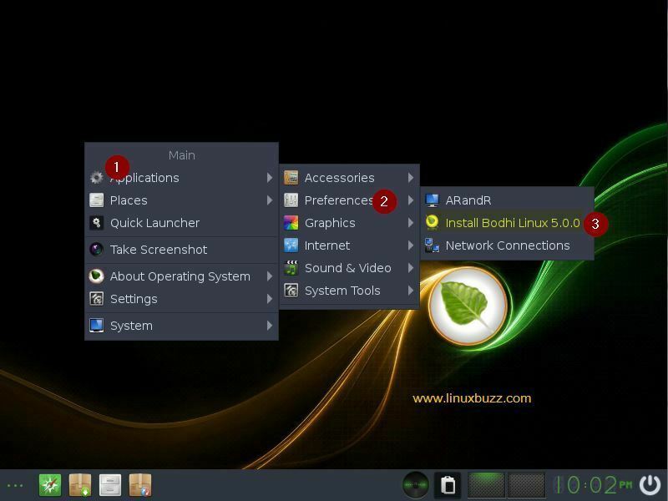Open the clipboard gadget in shelf
Image resolution: width=668 pixels, height=501 pixels.
(448, 485)
